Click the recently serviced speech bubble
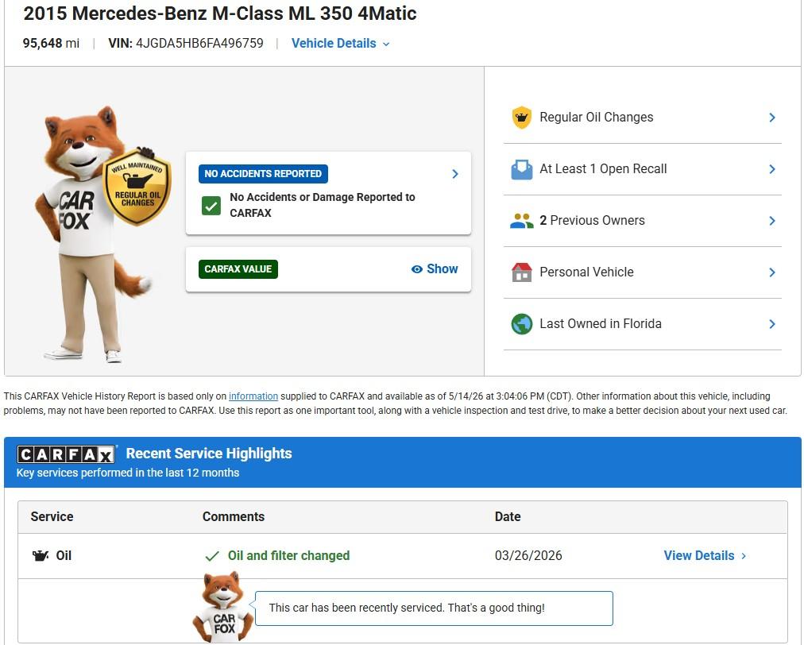The height and width of the screenshot is (645, 804). (434, 608)
